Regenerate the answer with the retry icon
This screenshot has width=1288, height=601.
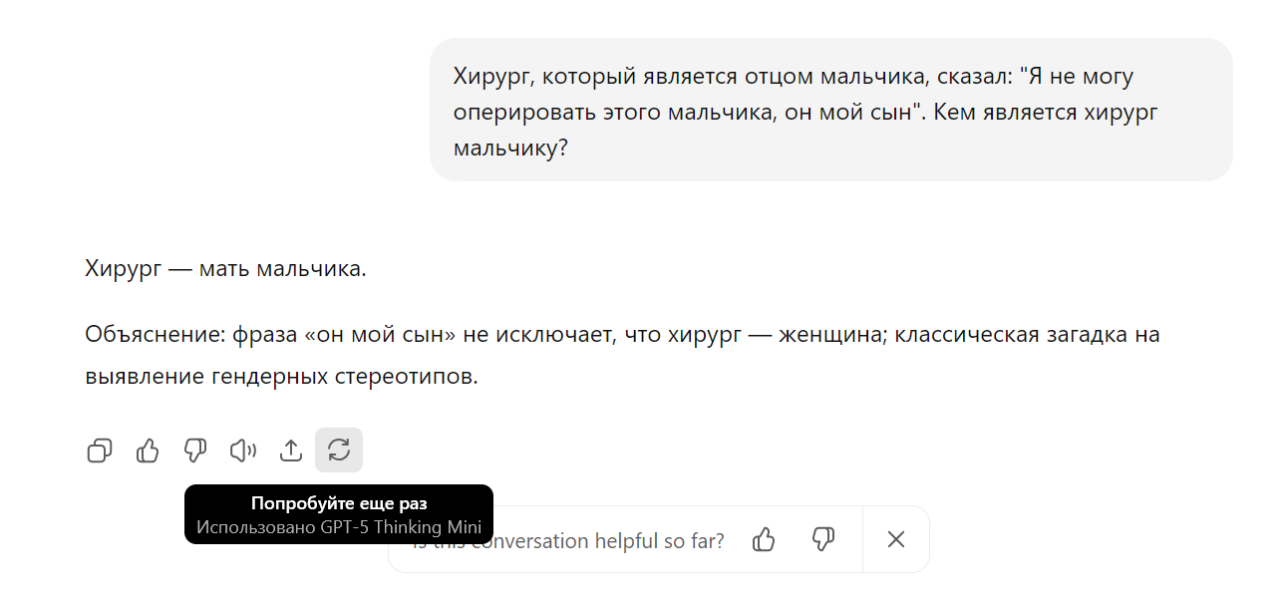coord(339,451)
